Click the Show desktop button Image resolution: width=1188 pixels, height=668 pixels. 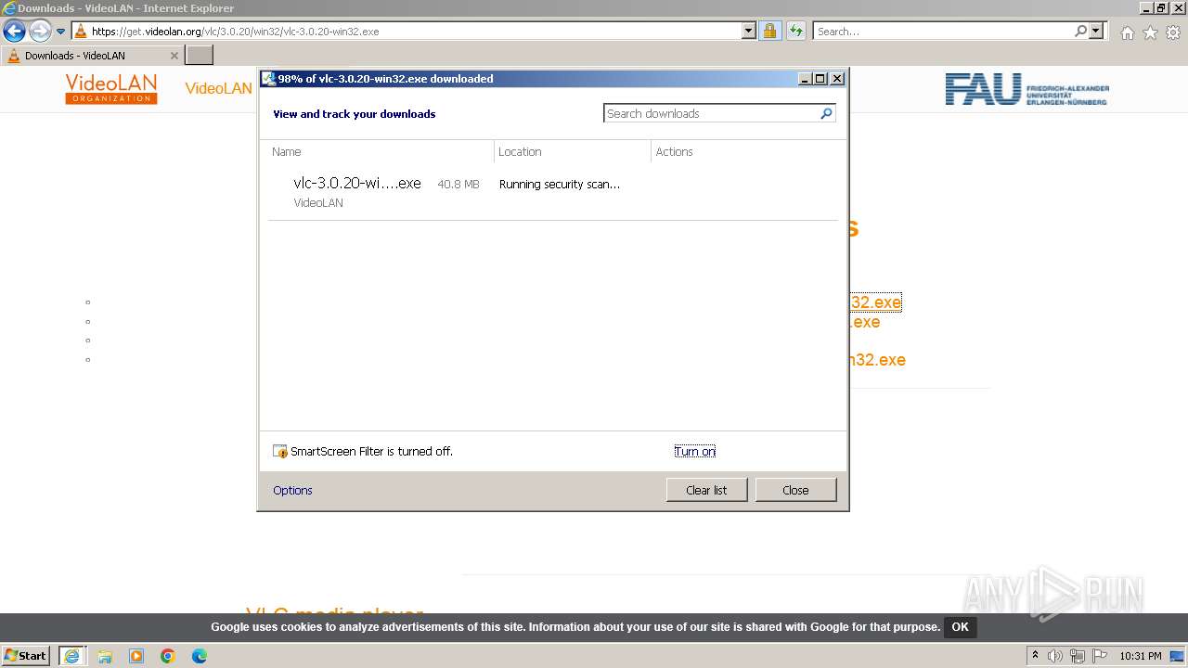(x=1178, y=656)
